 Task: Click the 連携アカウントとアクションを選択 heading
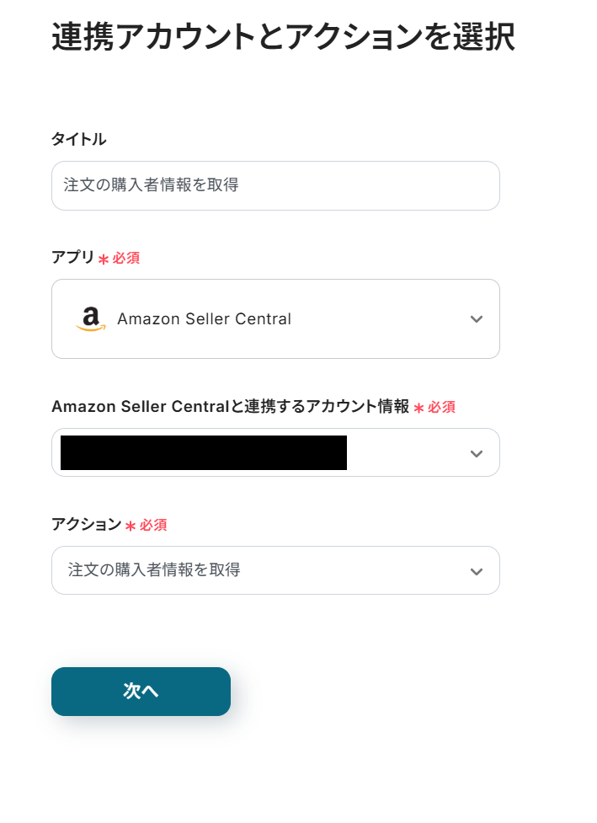click(283, 38)
